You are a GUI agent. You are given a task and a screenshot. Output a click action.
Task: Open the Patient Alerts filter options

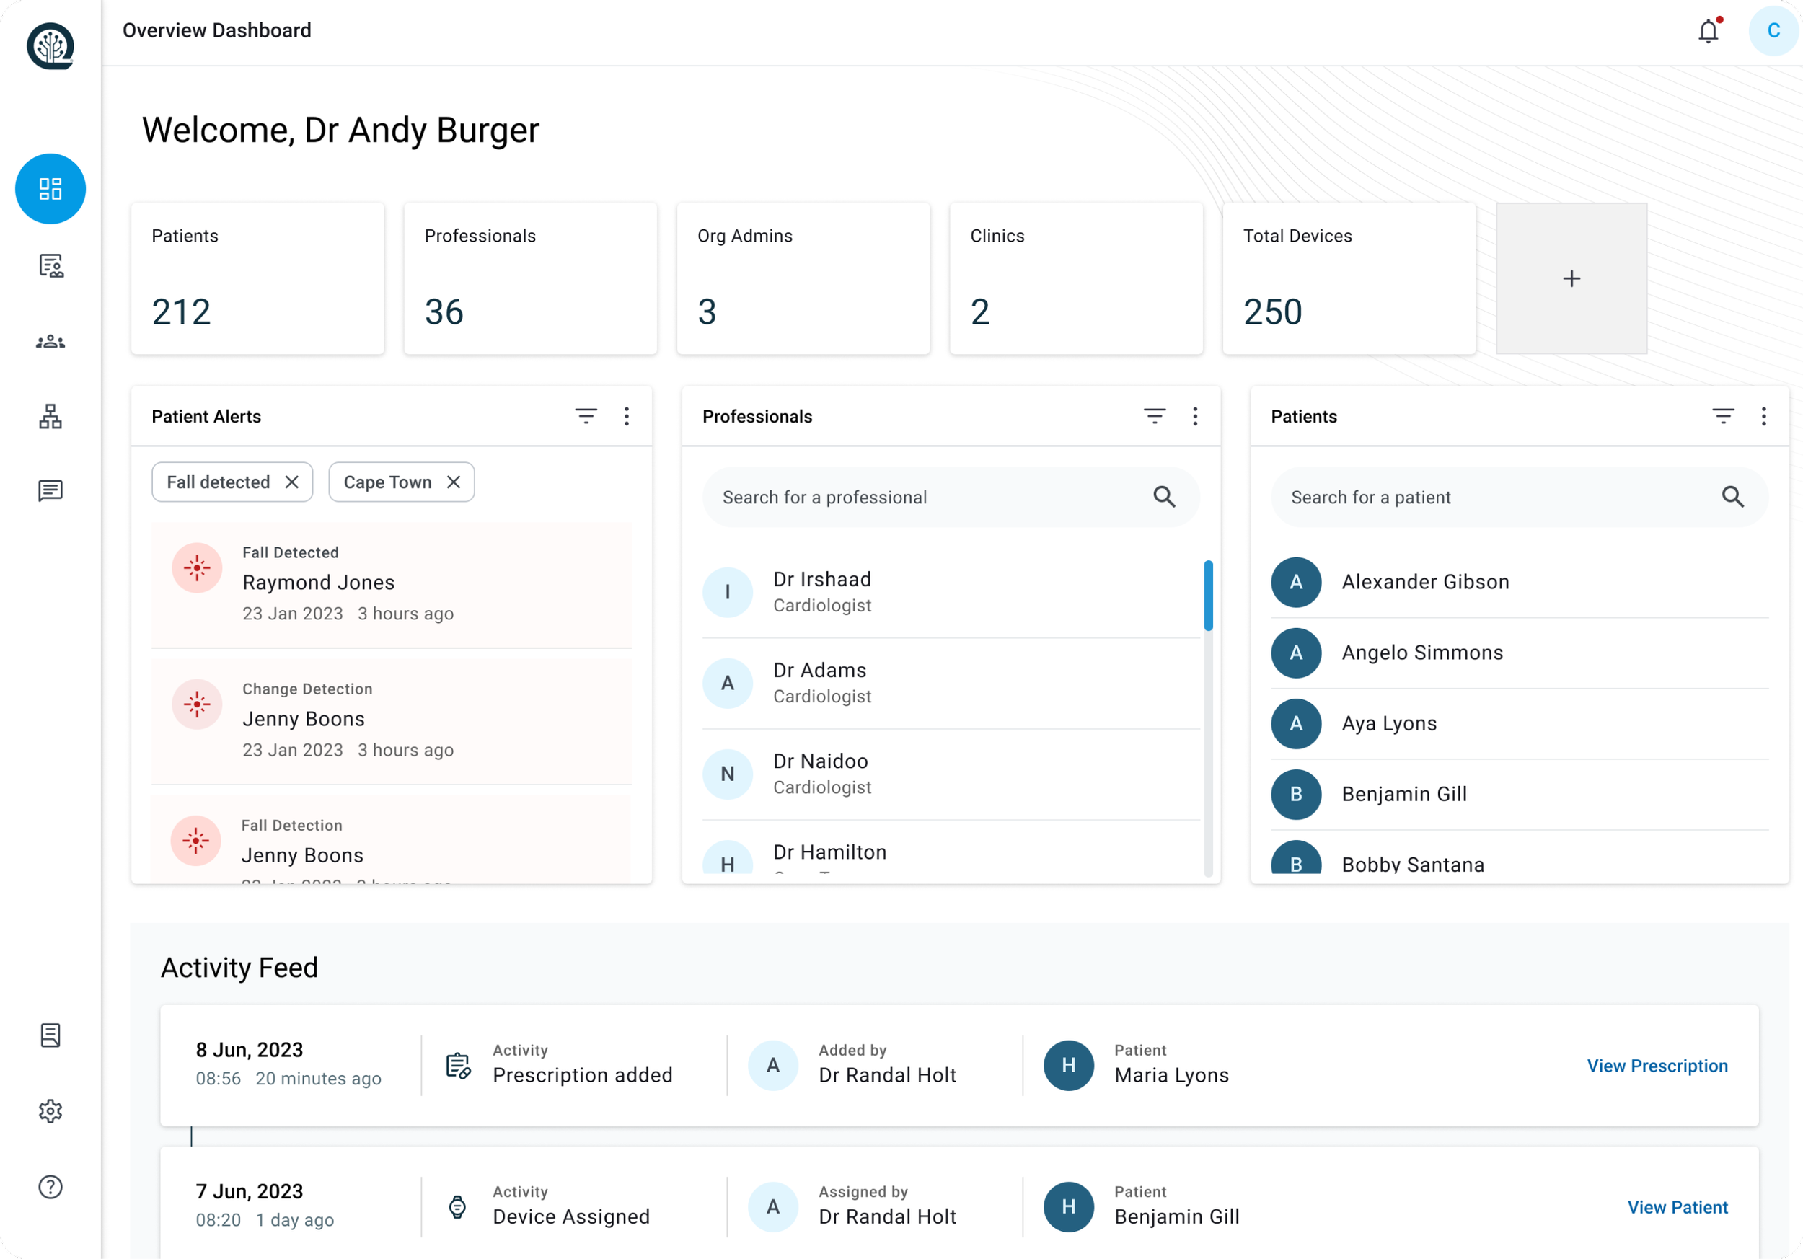click(x=586, y=416)
